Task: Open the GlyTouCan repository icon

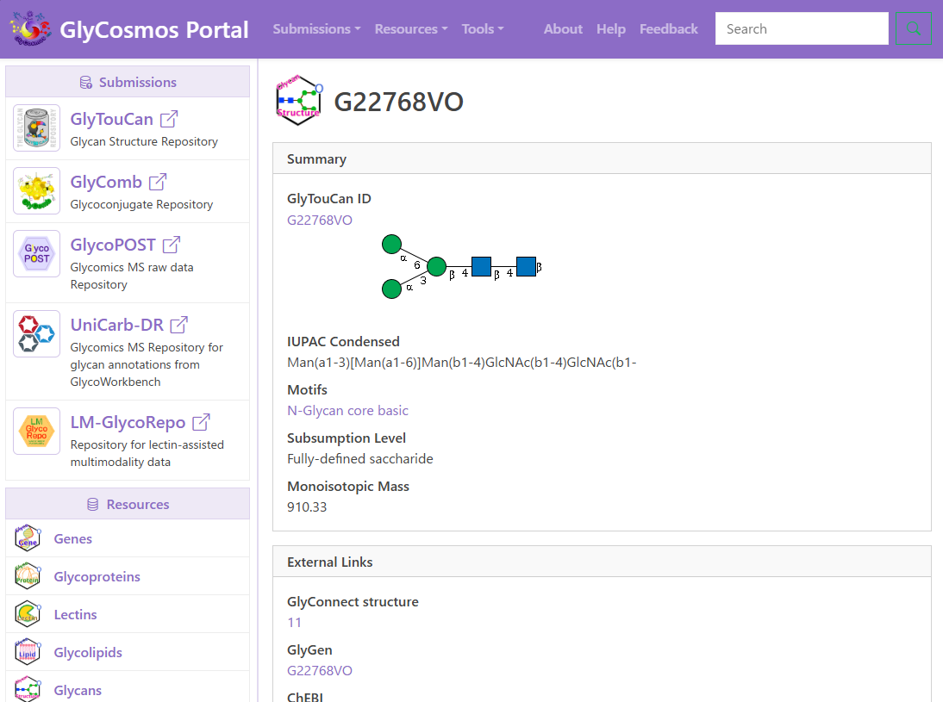Action: [36, 128]
